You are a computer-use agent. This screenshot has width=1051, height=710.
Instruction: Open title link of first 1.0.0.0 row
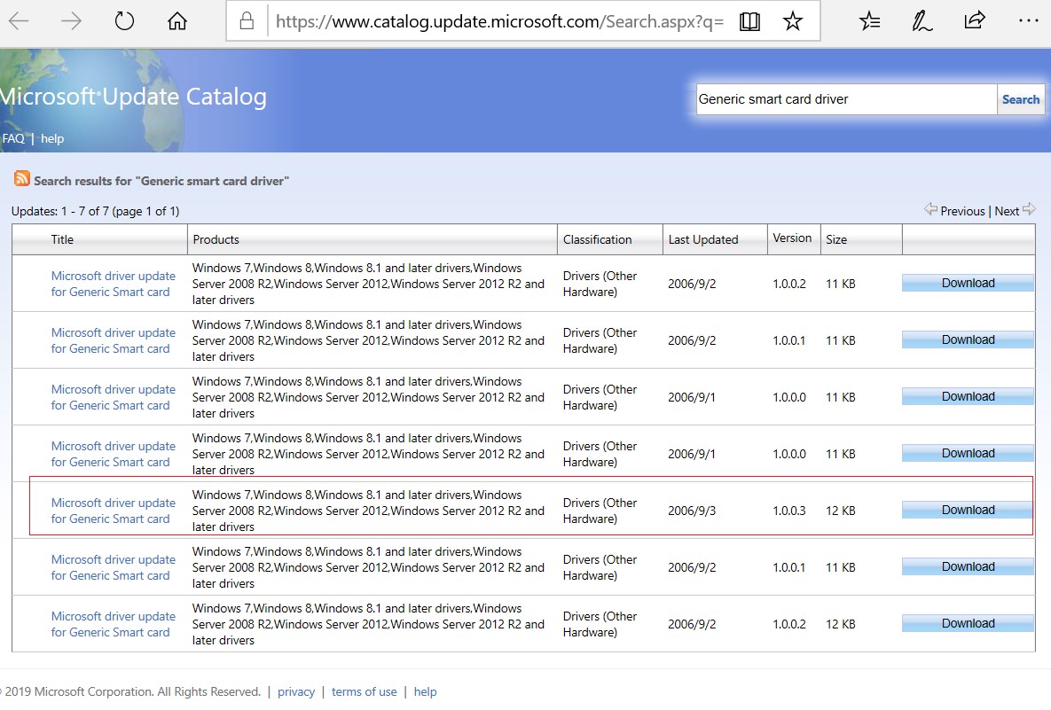click(x=114, y=397)
